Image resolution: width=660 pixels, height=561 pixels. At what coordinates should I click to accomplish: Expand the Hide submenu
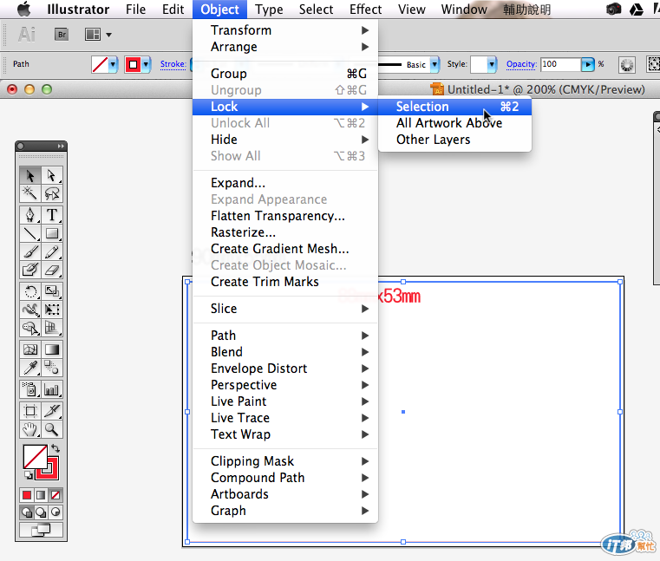click(285, 140)
